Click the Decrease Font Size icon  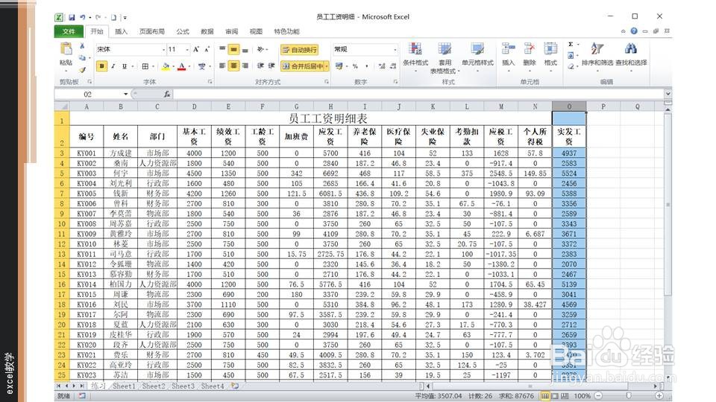click(207, 49)
